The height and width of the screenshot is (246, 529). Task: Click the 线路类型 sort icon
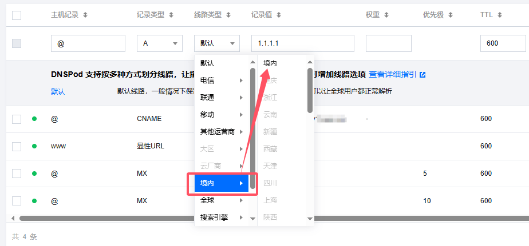228,15
